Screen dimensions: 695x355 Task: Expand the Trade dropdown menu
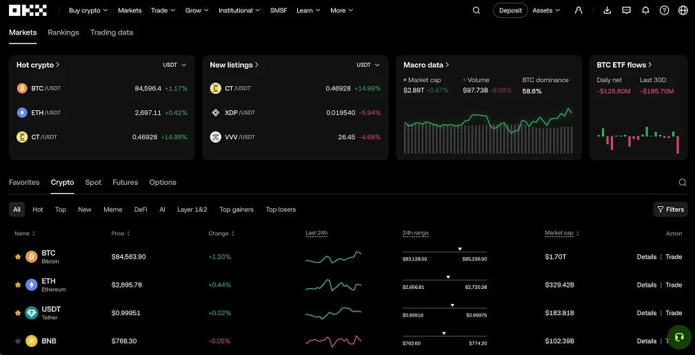(163, 10)
